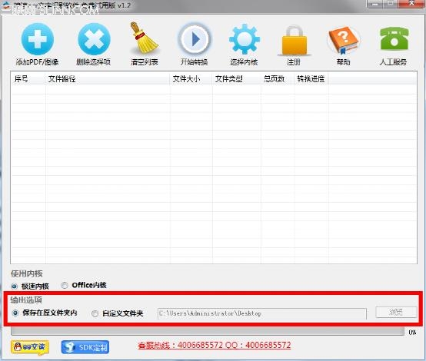Open the 帮助 question-mark book icon
This screenshot has width=426, height=361.
[344, 40]
